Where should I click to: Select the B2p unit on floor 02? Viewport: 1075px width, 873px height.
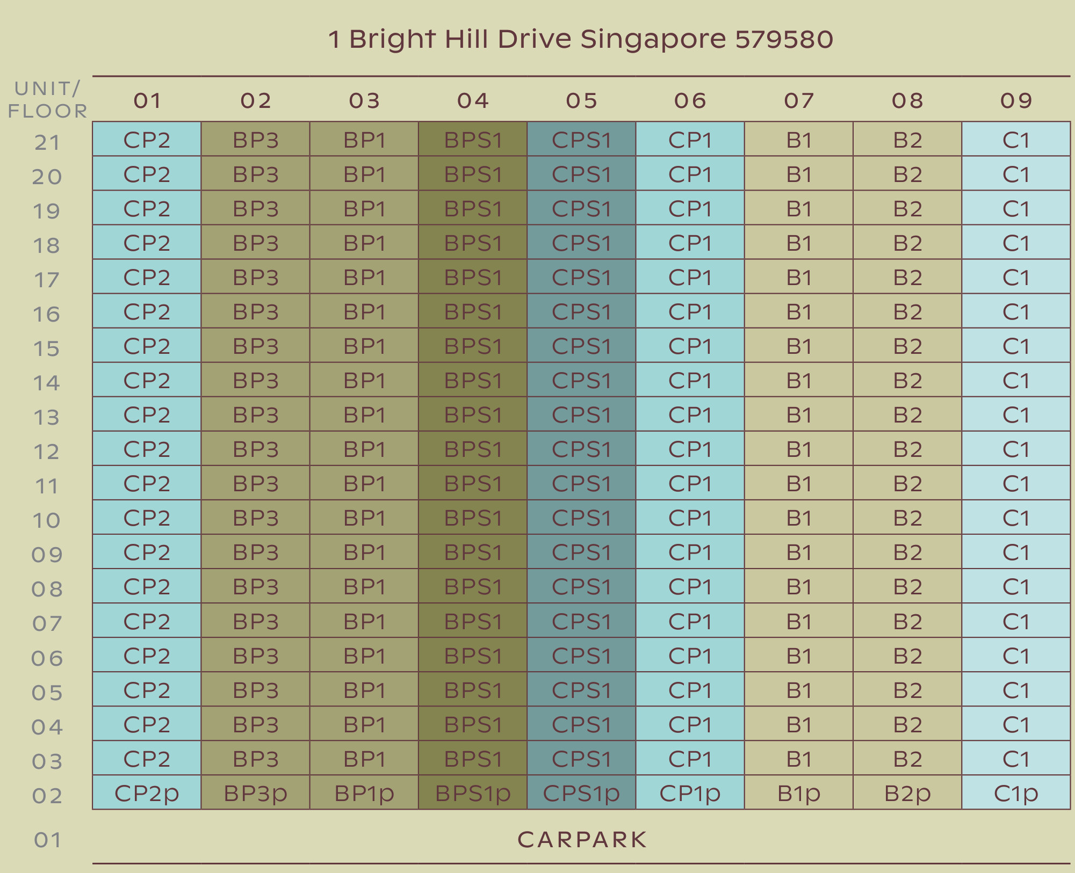coord(907,792)
